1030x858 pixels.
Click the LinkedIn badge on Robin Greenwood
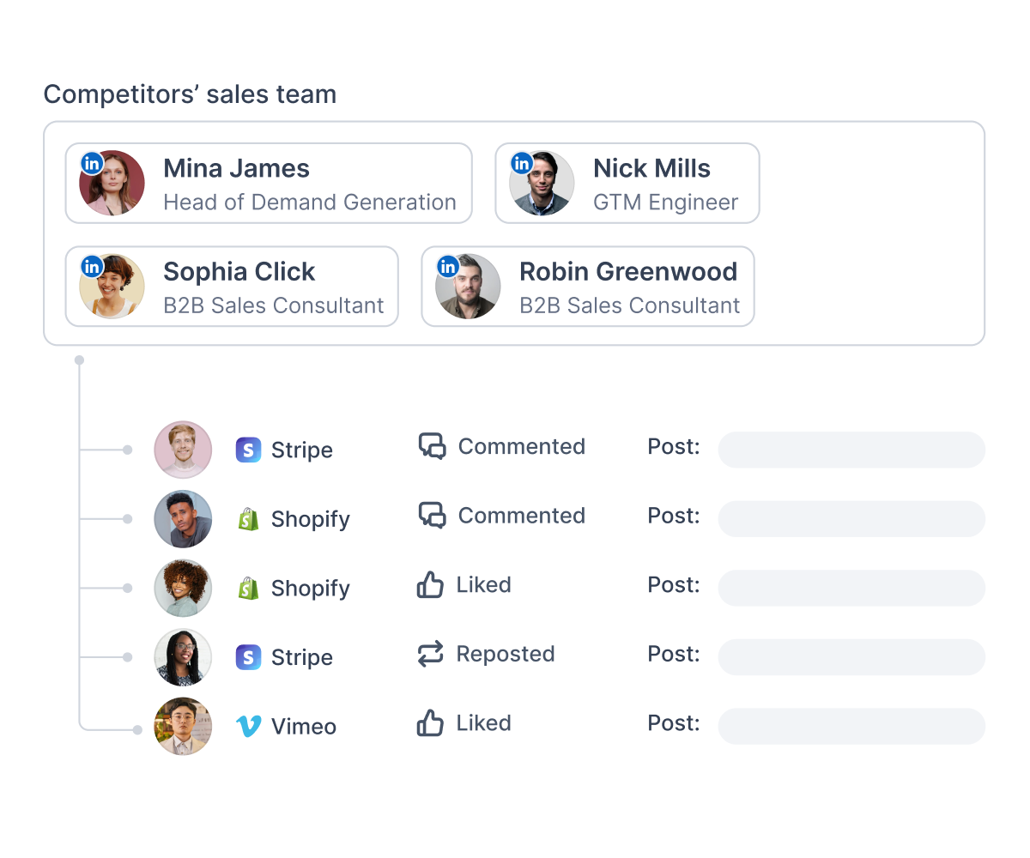click(448, 267)
